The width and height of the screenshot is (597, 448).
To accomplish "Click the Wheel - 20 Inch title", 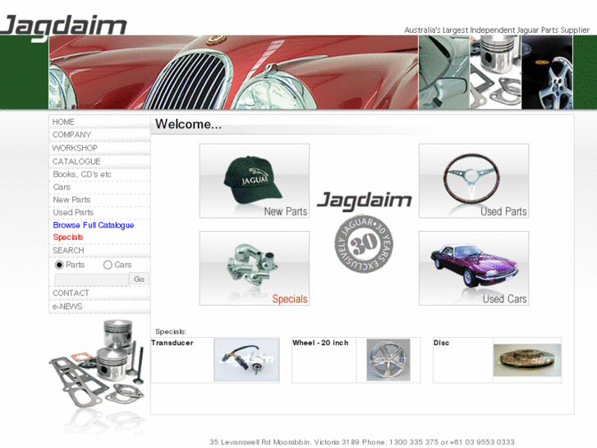I will 320,343.
